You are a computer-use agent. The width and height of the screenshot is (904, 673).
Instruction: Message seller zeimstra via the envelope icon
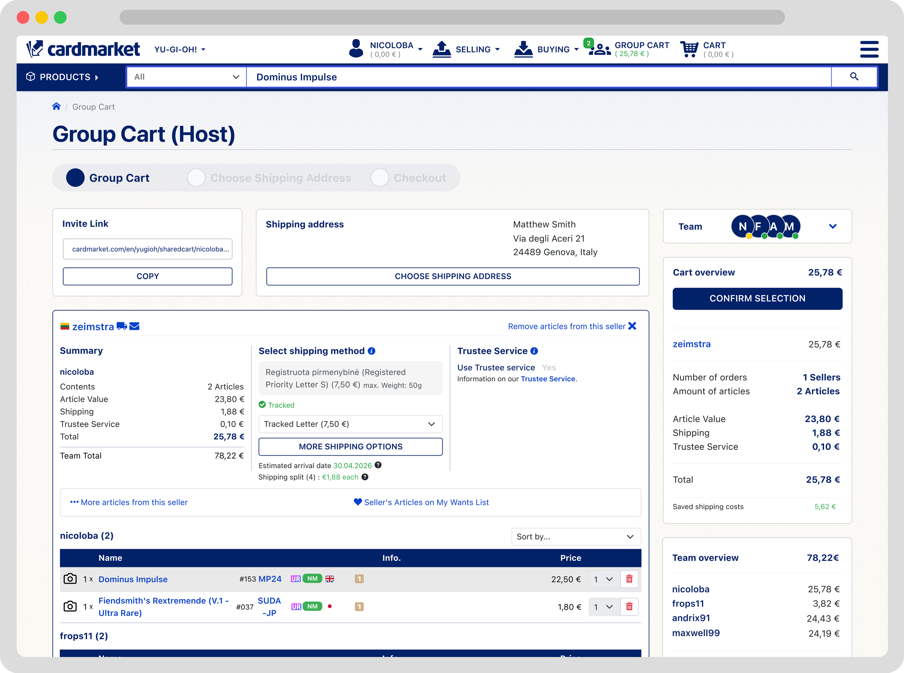click(x=134, y=326)
